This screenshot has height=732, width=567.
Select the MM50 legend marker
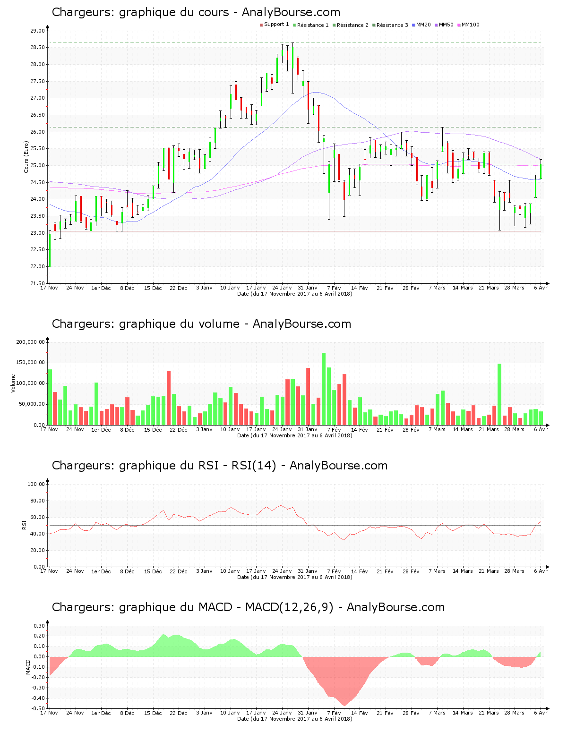(437, 25)
